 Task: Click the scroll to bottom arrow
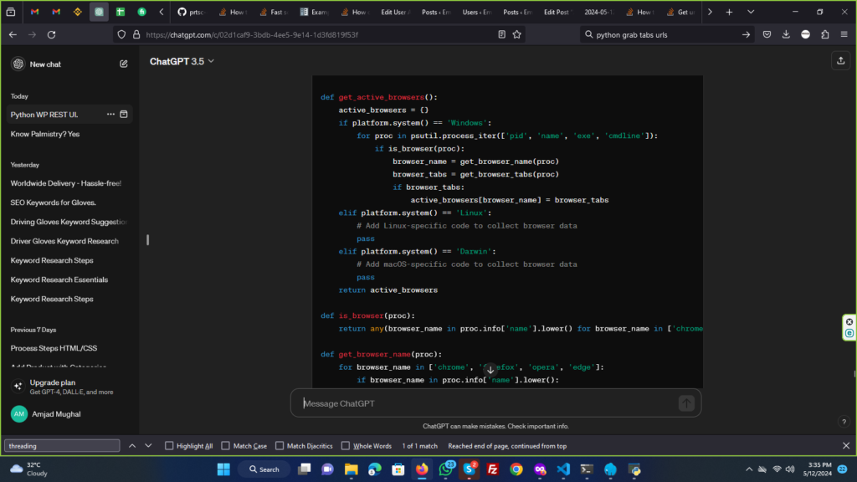coord(490,369)
